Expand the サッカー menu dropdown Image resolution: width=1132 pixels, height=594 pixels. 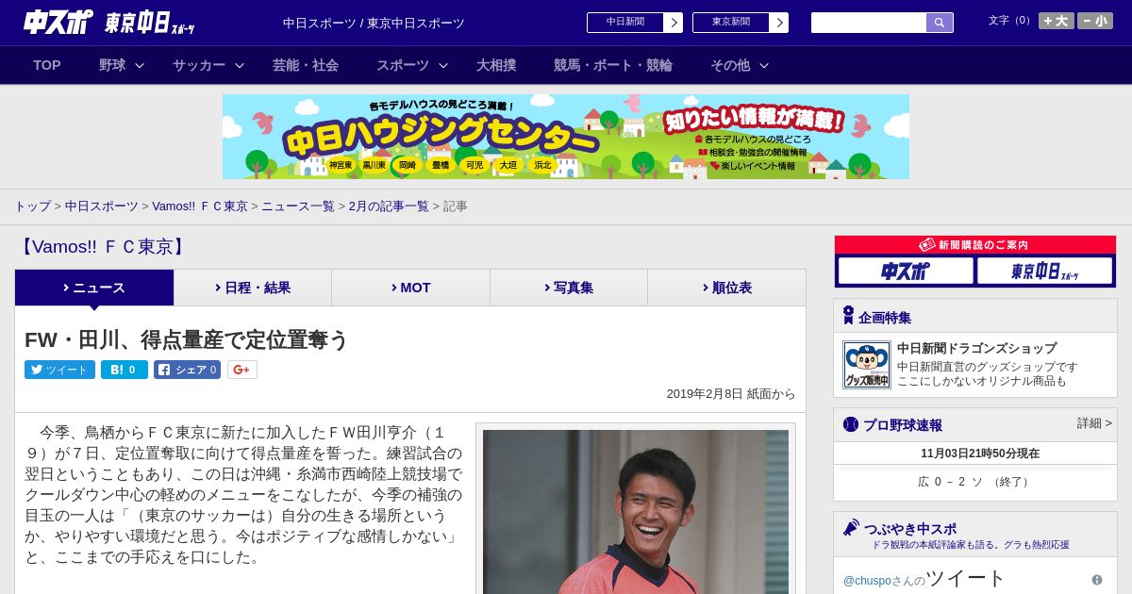pos(208,65)
